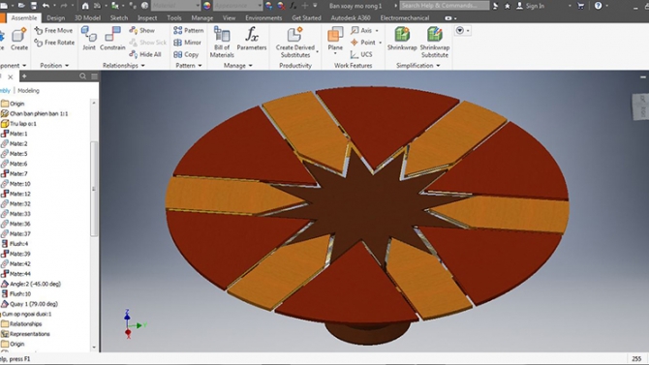Open the Appearance dropdown box

tap(238, 6)
